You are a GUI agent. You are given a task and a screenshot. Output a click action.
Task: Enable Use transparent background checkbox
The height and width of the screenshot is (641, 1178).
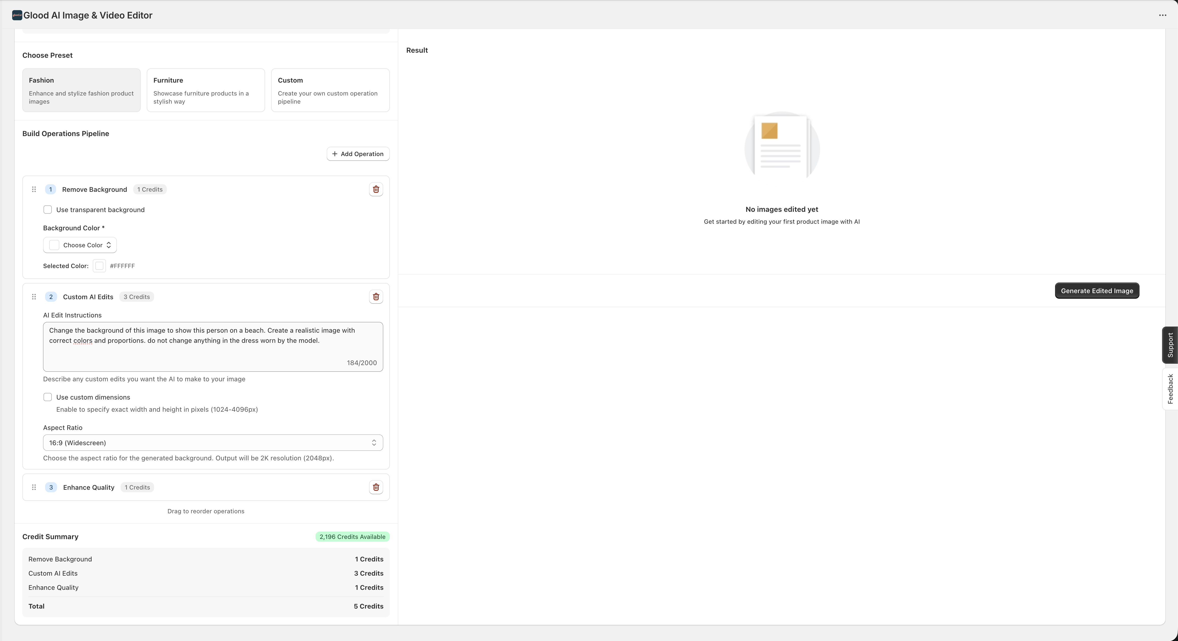coord(48,210)
